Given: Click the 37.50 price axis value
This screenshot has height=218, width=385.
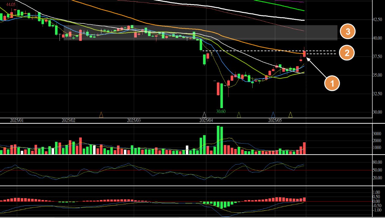Looking at the screenshot, I should [x=378, y=56].
